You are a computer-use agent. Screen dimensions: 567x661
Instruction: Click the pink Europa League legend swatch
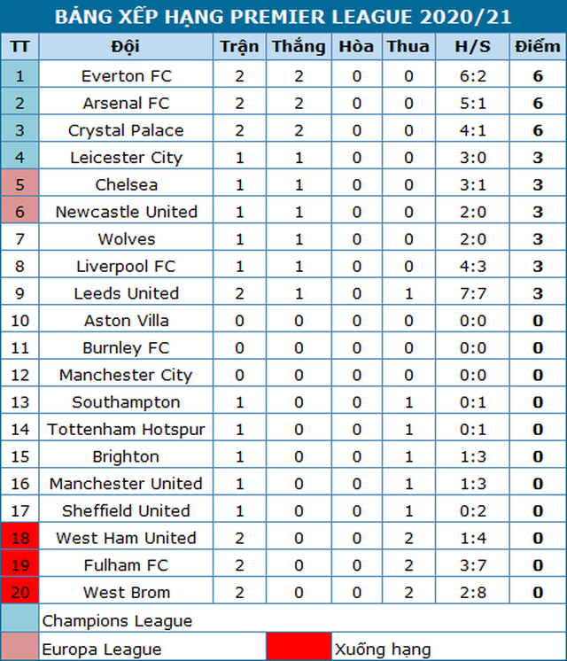pyautogui.click(x=20, y=648)
